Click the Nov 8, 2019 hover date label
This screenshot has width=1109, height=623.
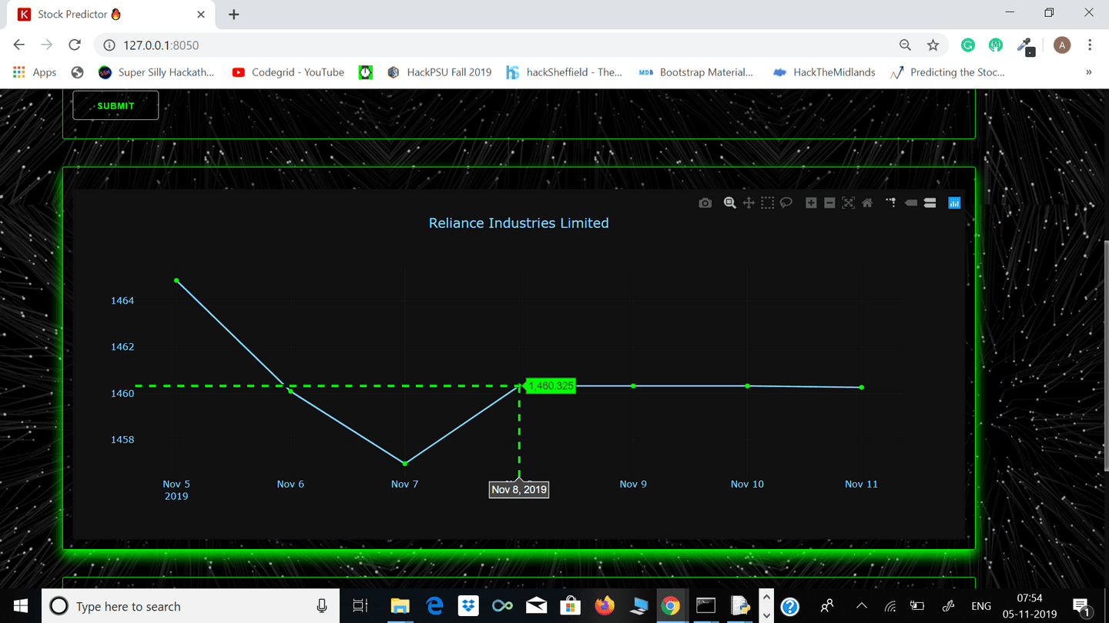click(x=519, y=489)
